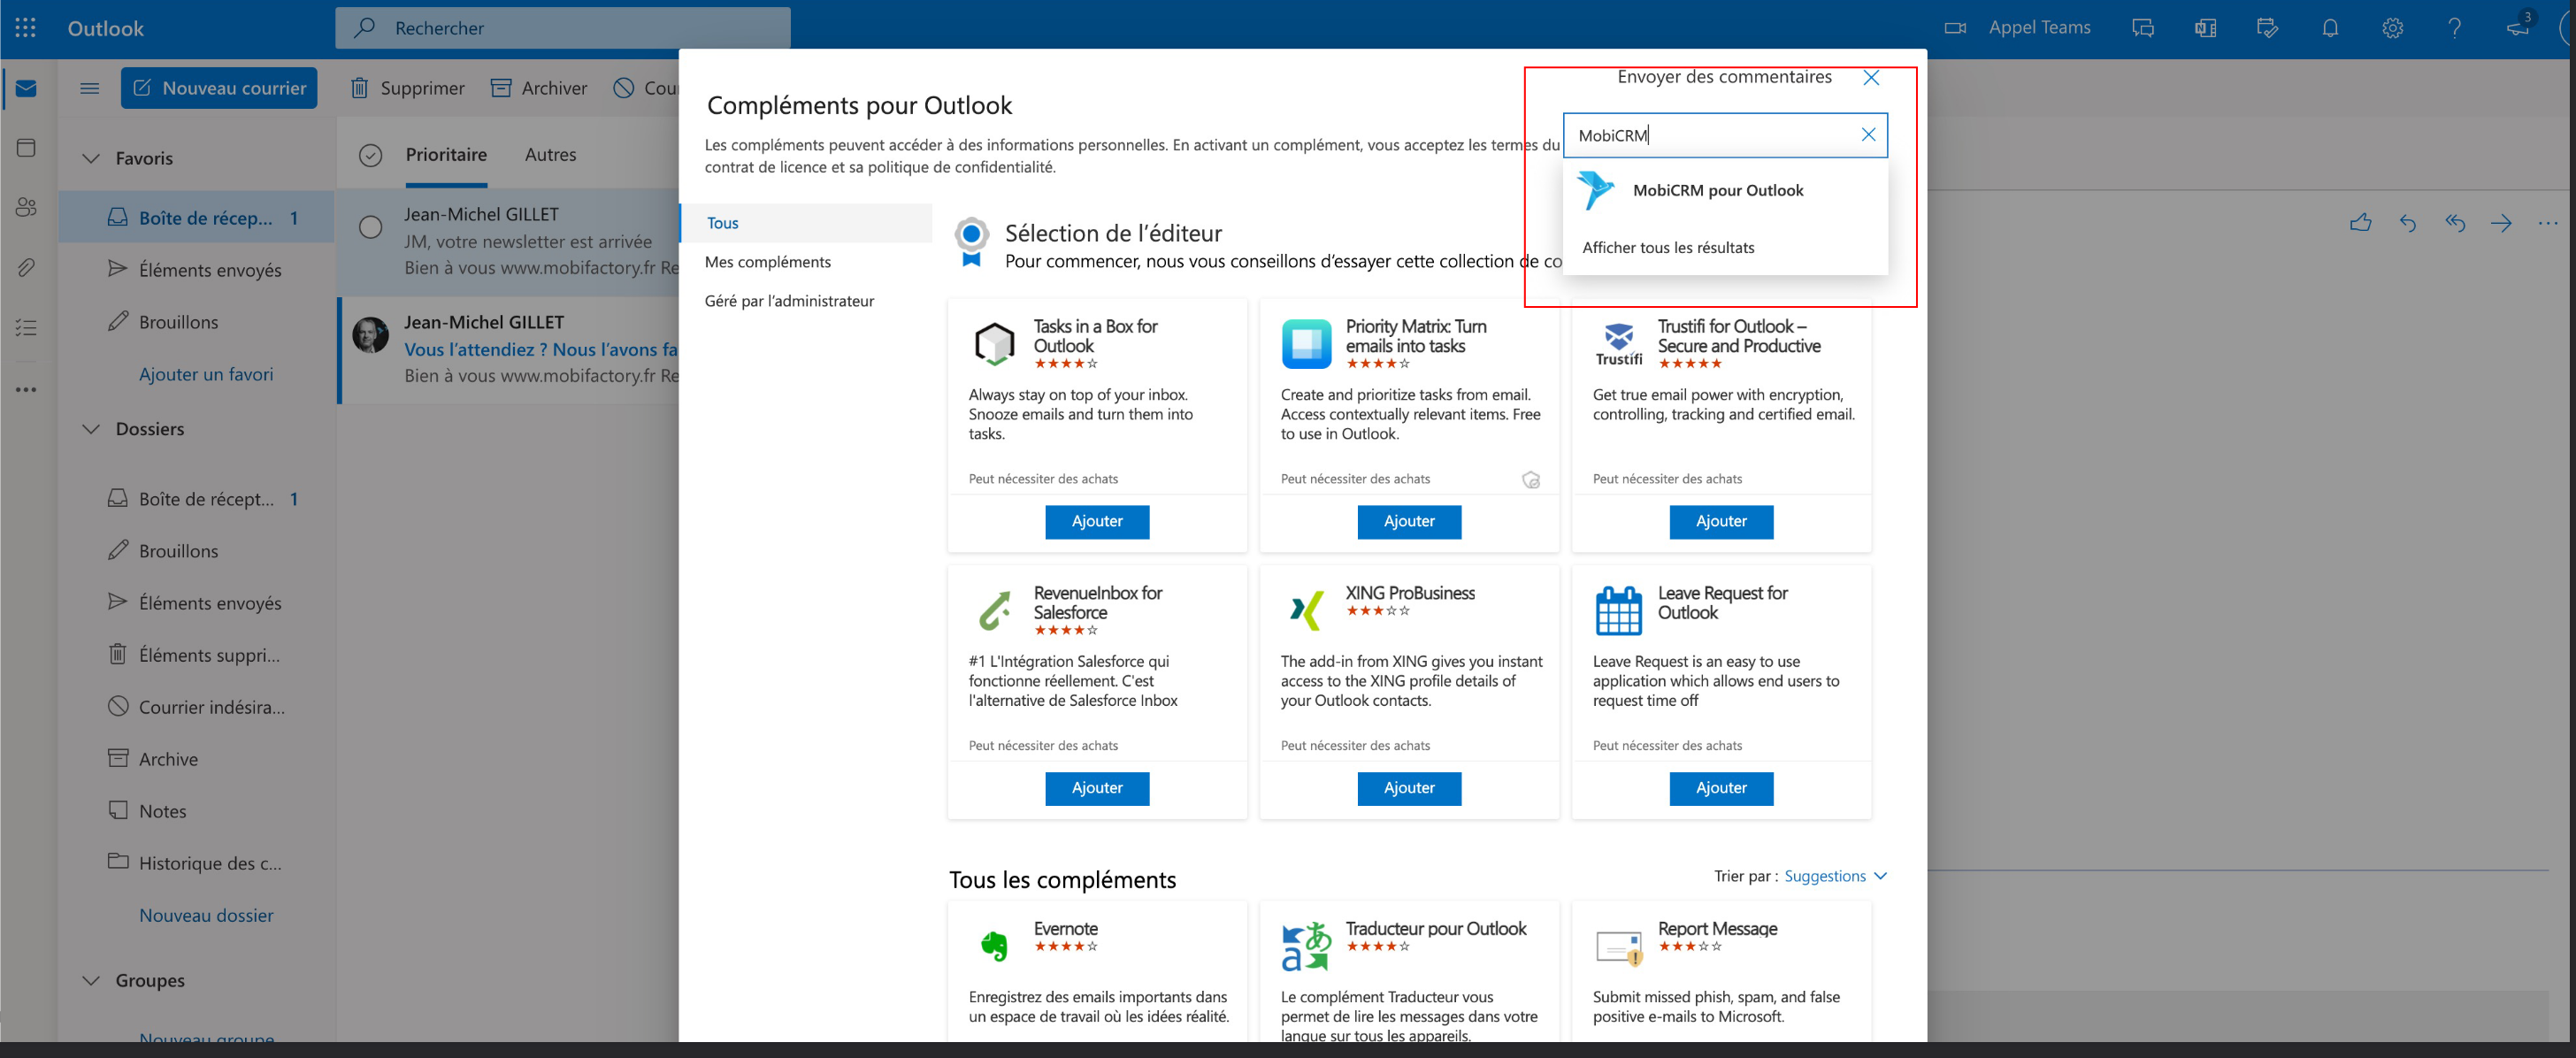2576x1058 pixels.
Task: Add the Tasks in a Box add-in
Action: tap(1097, 521)
